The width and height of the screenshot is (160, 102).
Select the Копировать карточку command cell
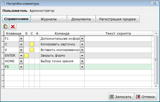60,44
